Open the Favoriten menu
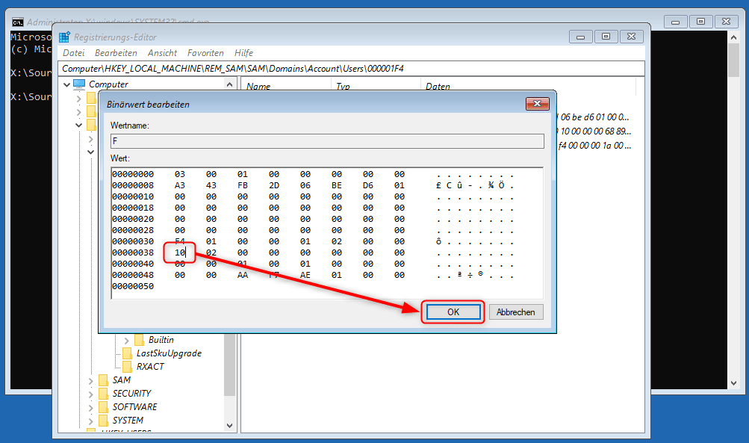749x443 pixels. (205, 53)
